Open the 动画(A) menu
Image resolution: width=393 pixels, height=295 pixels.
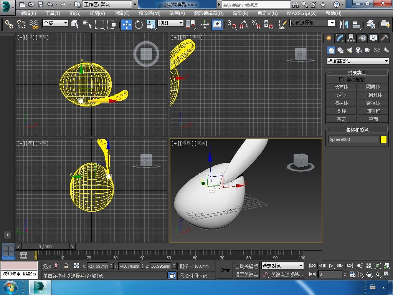click(177, 13)
